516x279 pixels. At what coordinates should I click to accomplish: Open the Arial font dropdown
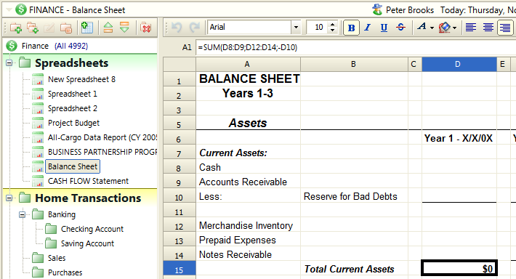pyautogui.click(x=296, y=28)
